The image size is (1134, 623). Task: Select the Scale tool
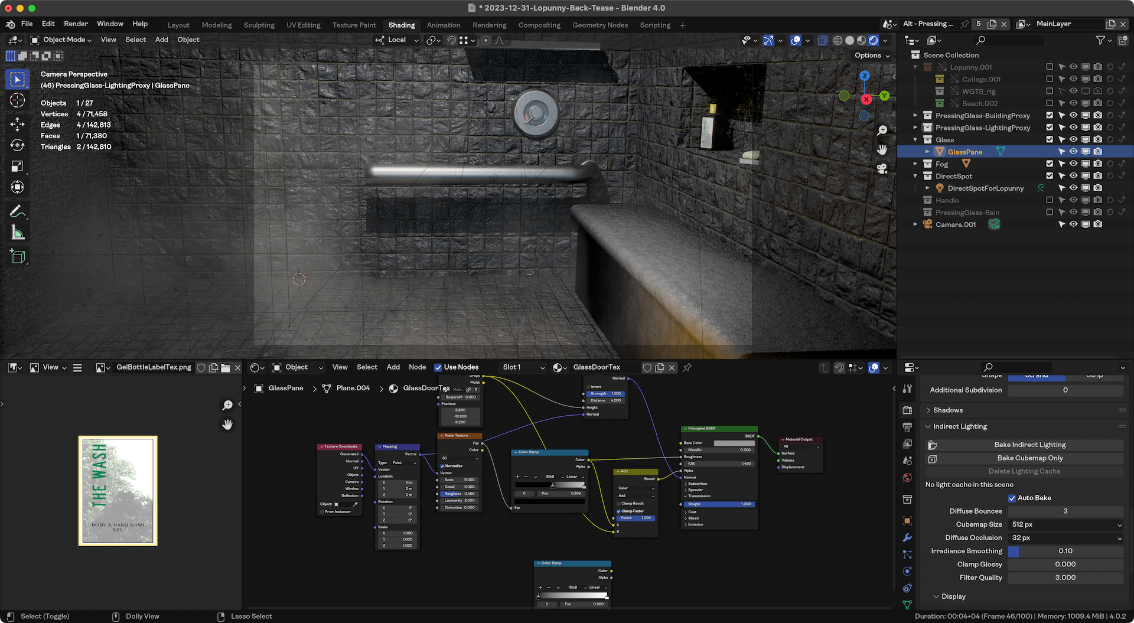[x=17, y=167]
